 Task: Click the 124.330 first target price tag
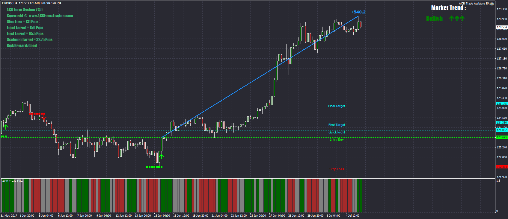coord(502,123)
